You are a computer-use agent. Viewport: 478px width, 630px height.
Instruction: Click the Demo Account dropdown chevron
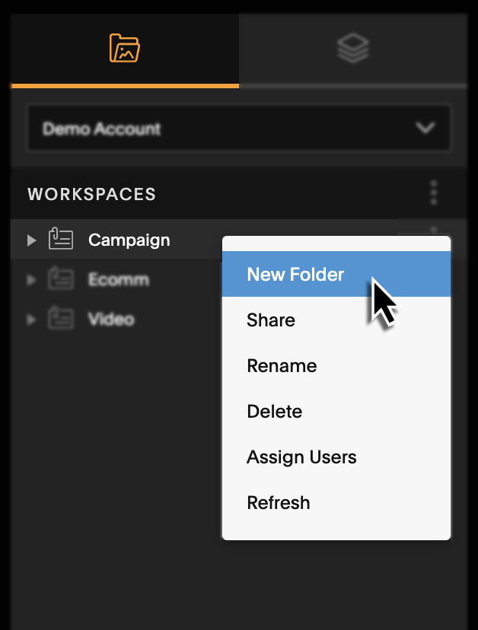[425, 128]
